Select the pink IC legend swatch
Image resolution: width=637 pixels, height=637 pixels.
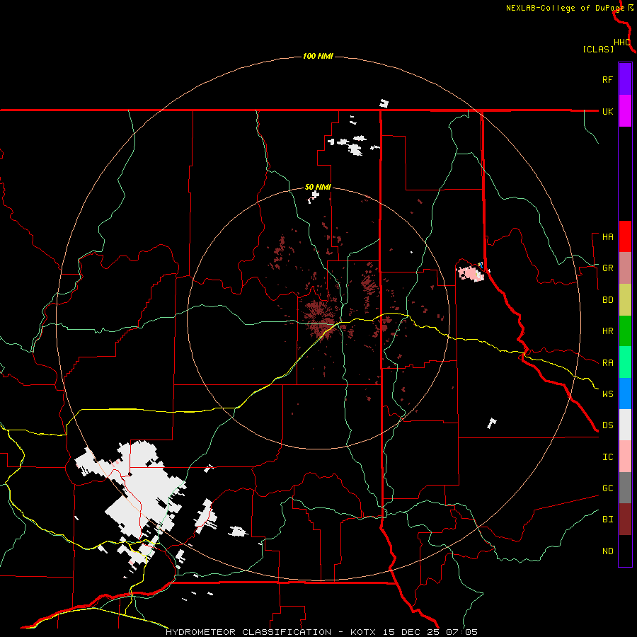(x=625, y=457)
